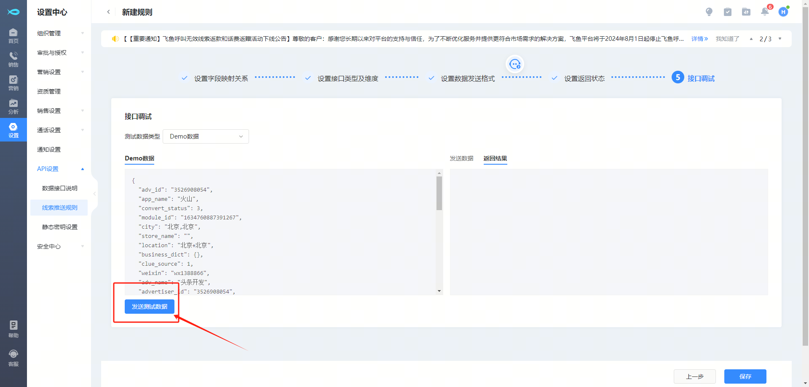The width and height of the screenshot is (809, 387).
Task: Go to 分析 analytics sidebar icon
Action: (x=13, y=107)
